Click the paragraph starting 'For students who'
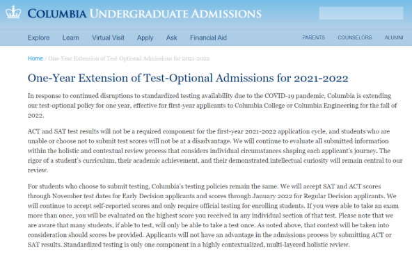This screenshot has width=412, height=260. (x=213, y=216)
